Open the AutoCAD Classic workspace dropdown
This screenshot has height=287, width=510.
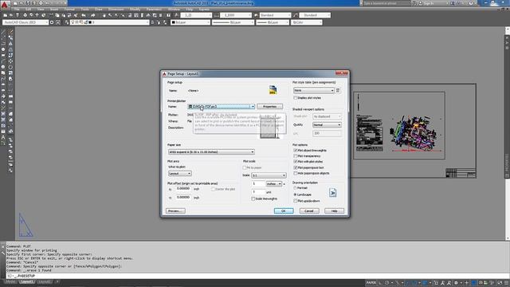pos(25,22)
